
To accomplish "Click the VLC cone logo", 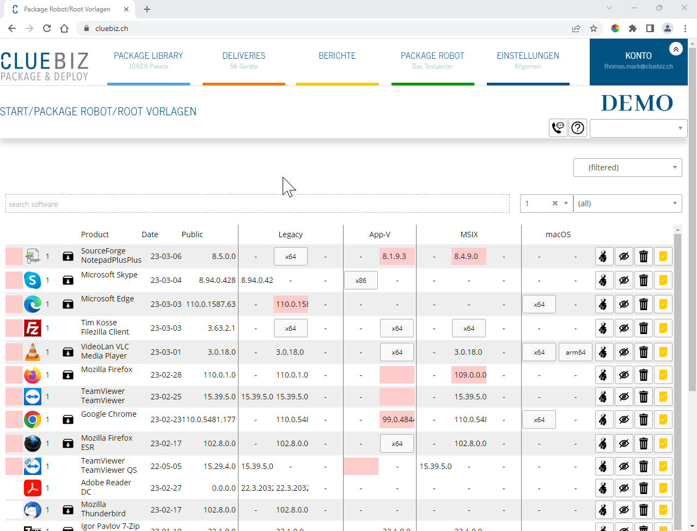I will (33, 352).
